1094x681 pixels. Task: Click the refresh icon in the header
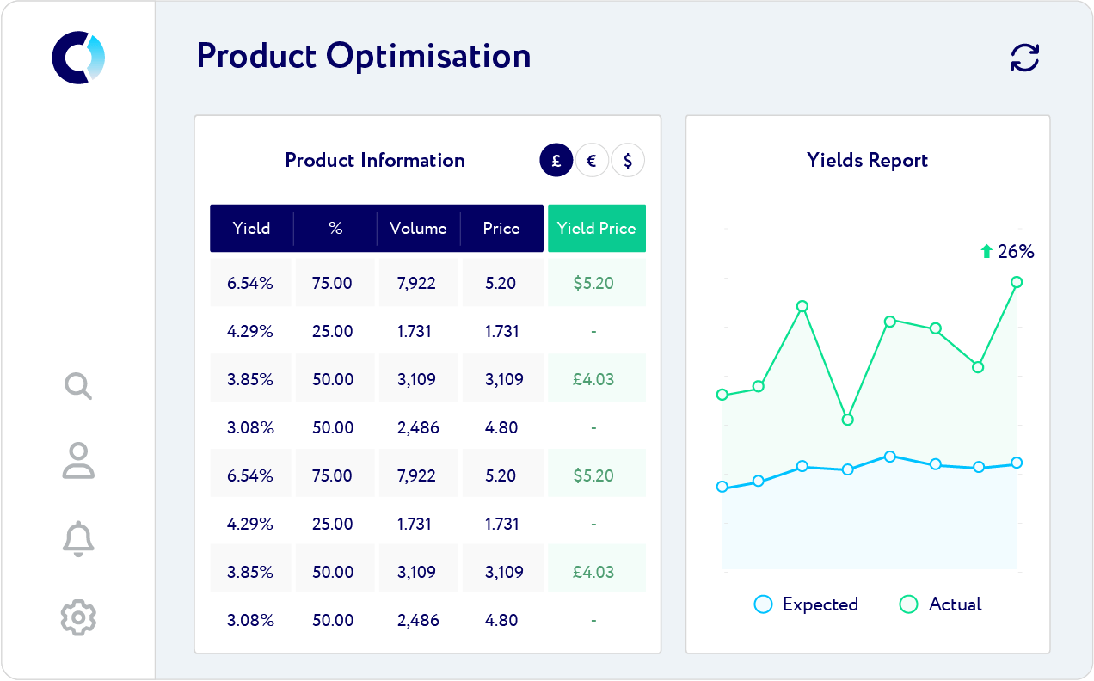point(1024,58)
